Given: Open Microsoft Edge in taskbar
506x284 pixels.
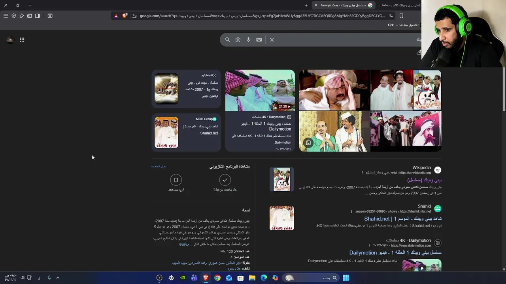Looking at the screenshot, I should (264, 278).
